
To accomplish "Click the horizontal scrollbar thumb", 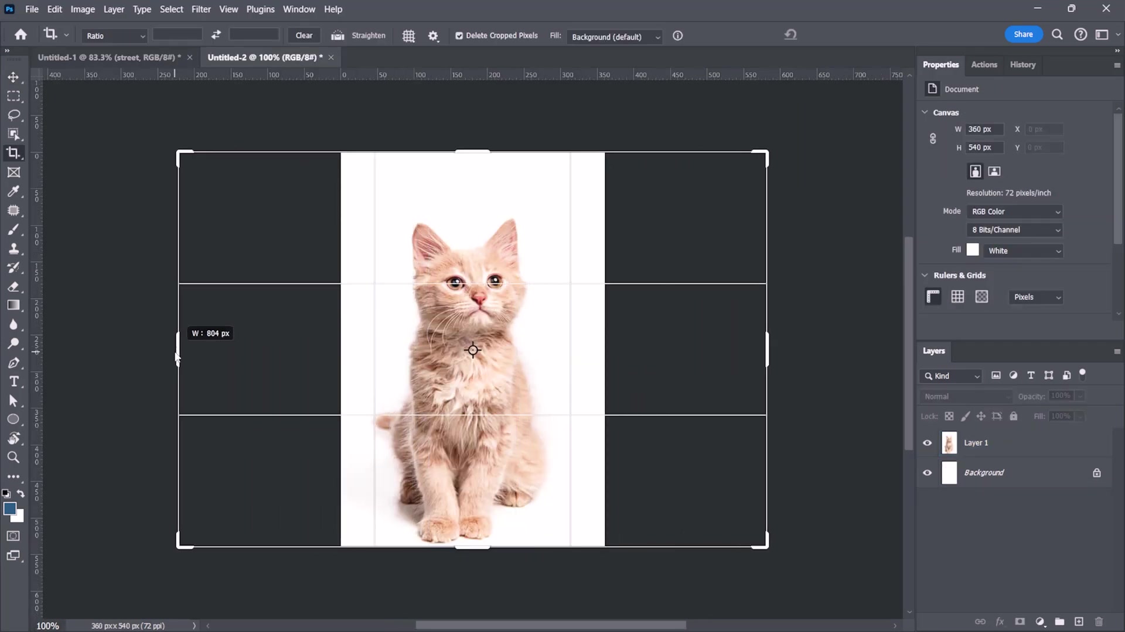I will [x=551, y=625].
